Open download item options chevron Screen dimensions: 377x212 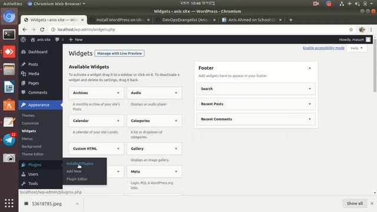77,204
